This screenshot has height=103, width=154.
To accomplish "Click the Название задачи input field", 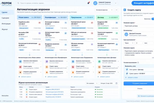I will coord(139,26).
